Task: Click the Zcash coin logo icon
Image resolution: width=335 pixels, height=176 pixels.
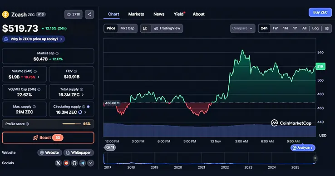Action: coord(5,15)
